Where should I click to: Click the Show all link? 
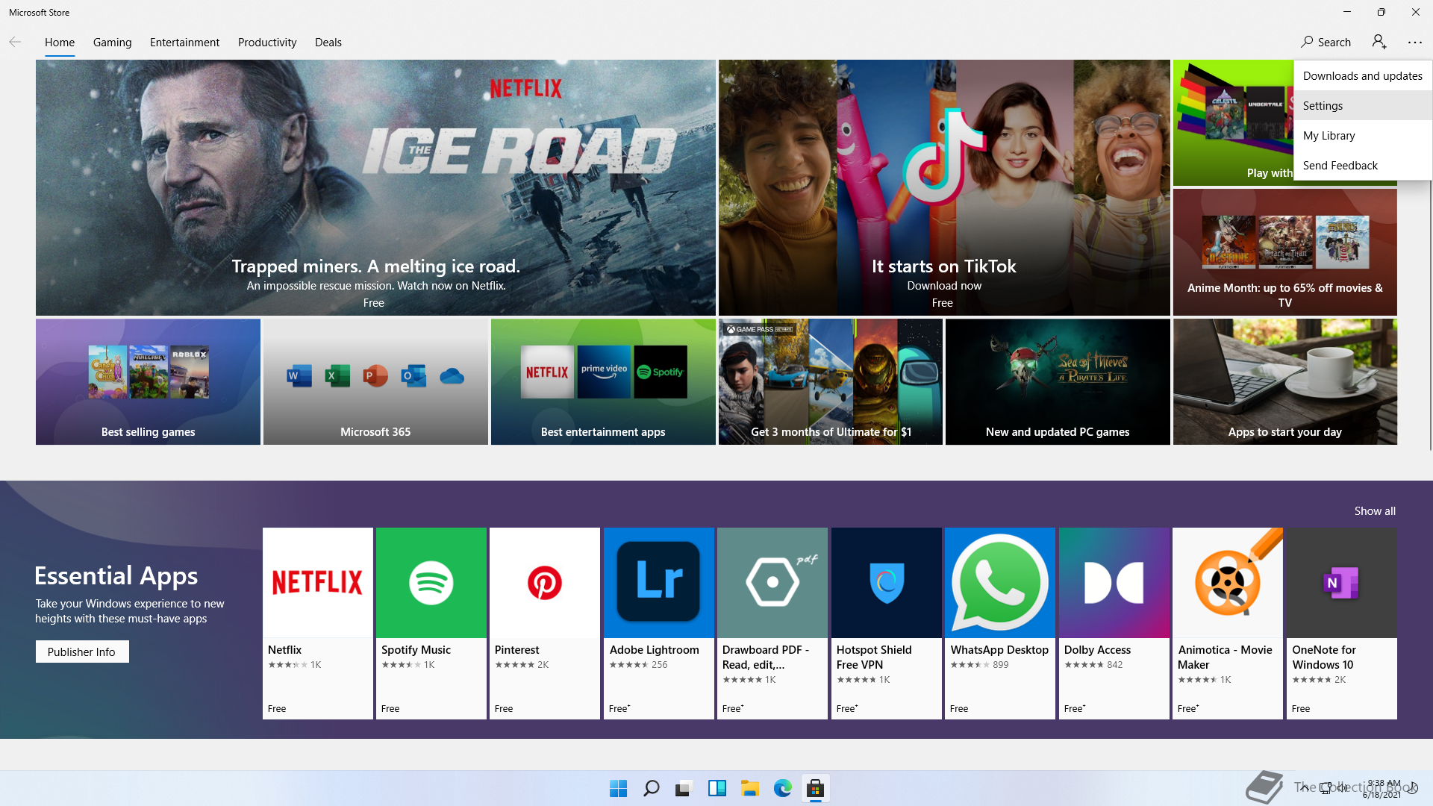pyautogui.click(x=1375, y=510)
